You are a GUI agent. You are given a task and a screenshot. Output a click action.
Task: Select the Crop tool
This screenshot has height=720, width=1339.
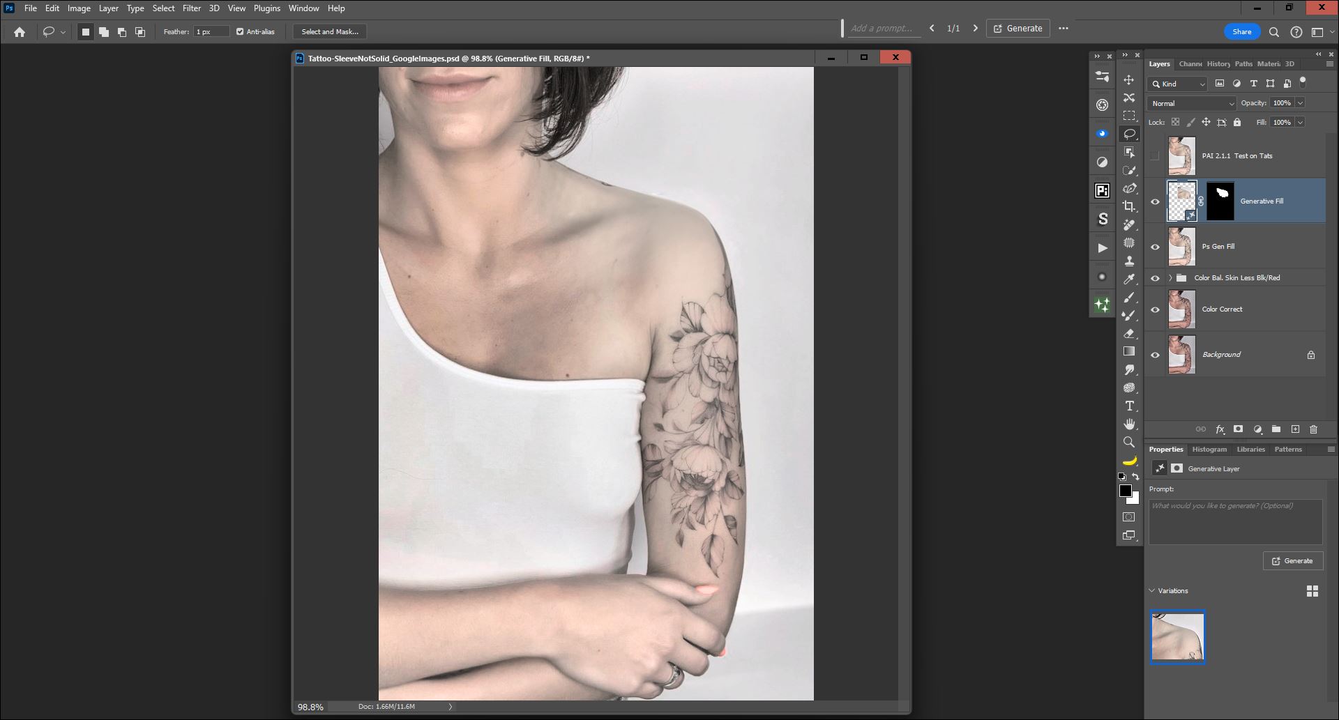pos(1128,206)
